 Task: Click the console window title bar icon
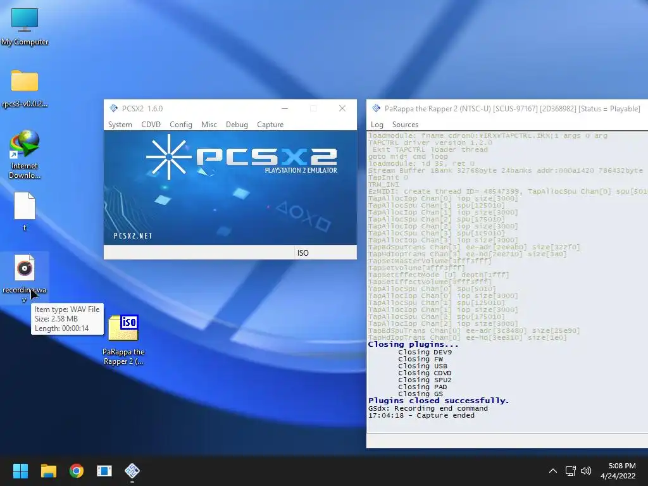click(376, 108)
